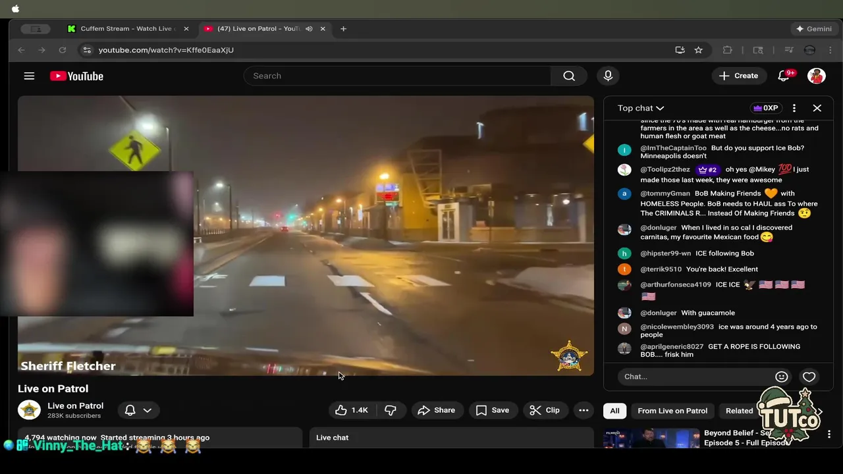Screen dimensions: 843x474
Task: Bookmark this page with star icon
Action: 699,50
